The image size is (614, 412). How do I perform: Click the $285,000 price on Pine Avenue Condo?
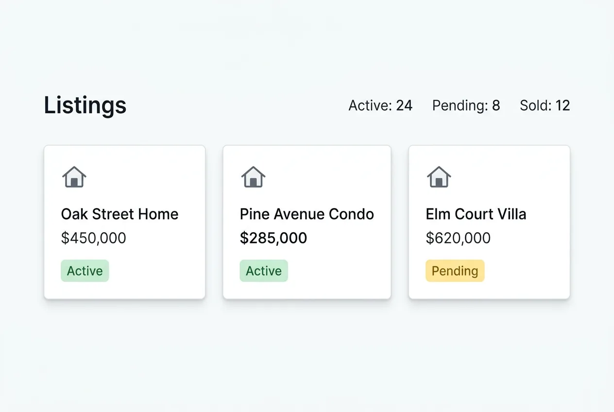click(x=273, y=238)
